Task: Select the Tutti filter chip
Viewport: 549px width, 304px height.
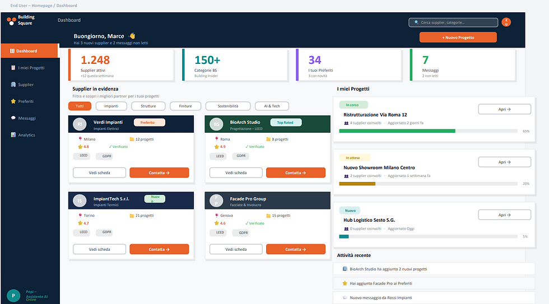Action: (x=80, y=106)
